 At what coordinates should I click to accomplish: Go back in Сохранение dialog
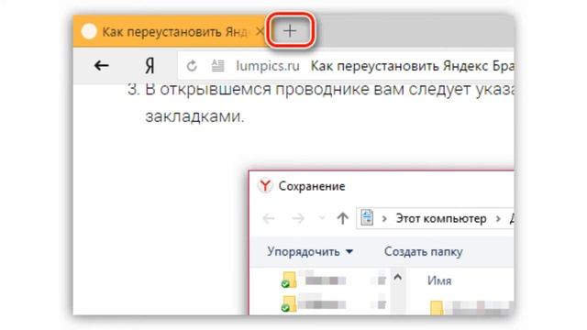(269, 218)
